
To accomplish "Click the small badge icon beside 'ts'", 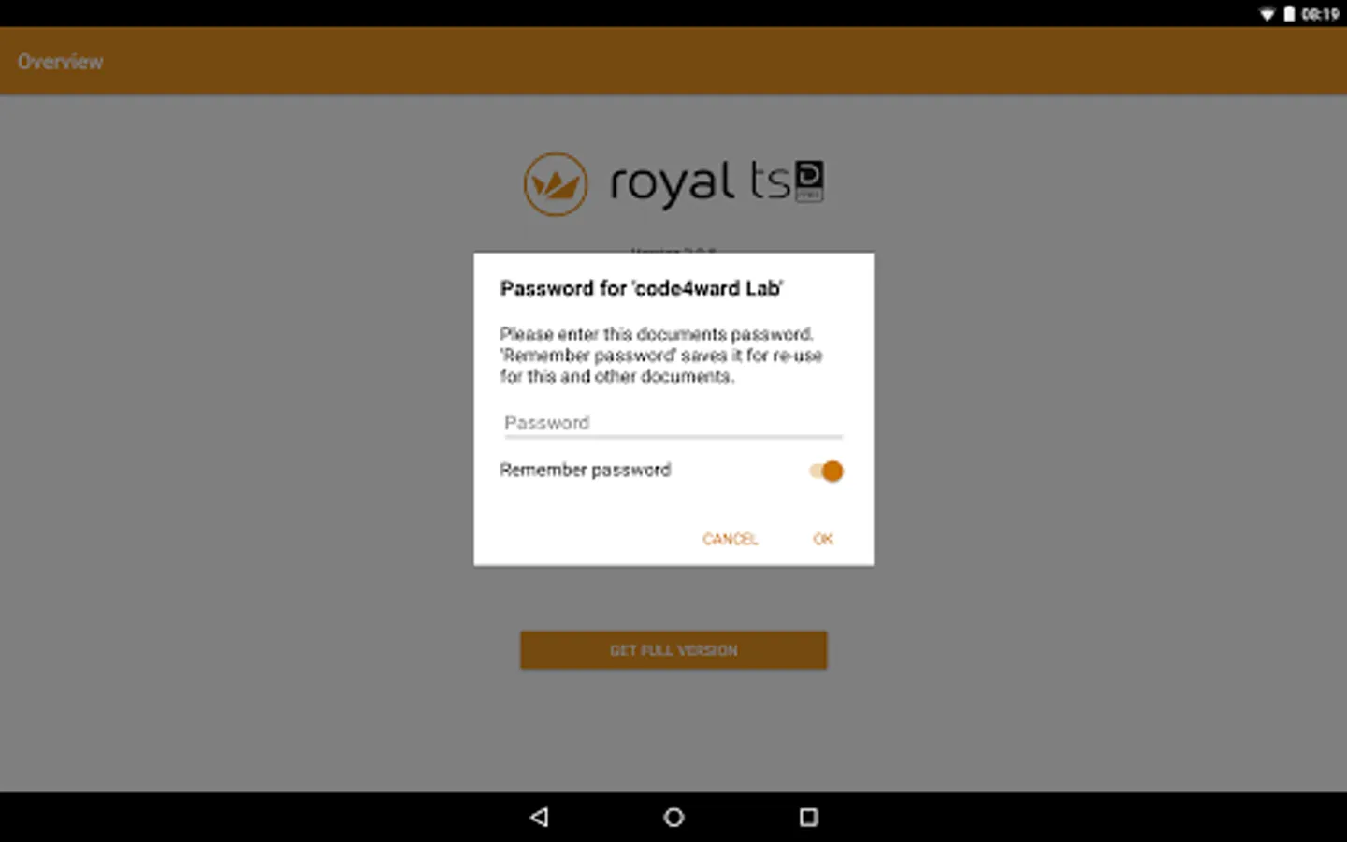I will tap(809, 181).
